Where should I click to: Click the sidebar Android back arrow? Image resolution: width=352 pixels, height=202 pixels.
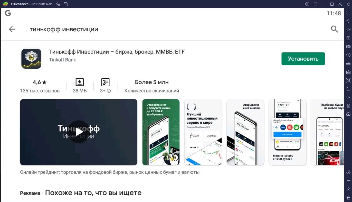click(x=348, y=181)
